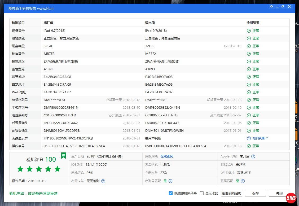The image size is (299, 206).
Task: Click help icon beside Apple ID锁
Action: pos(253,156)
